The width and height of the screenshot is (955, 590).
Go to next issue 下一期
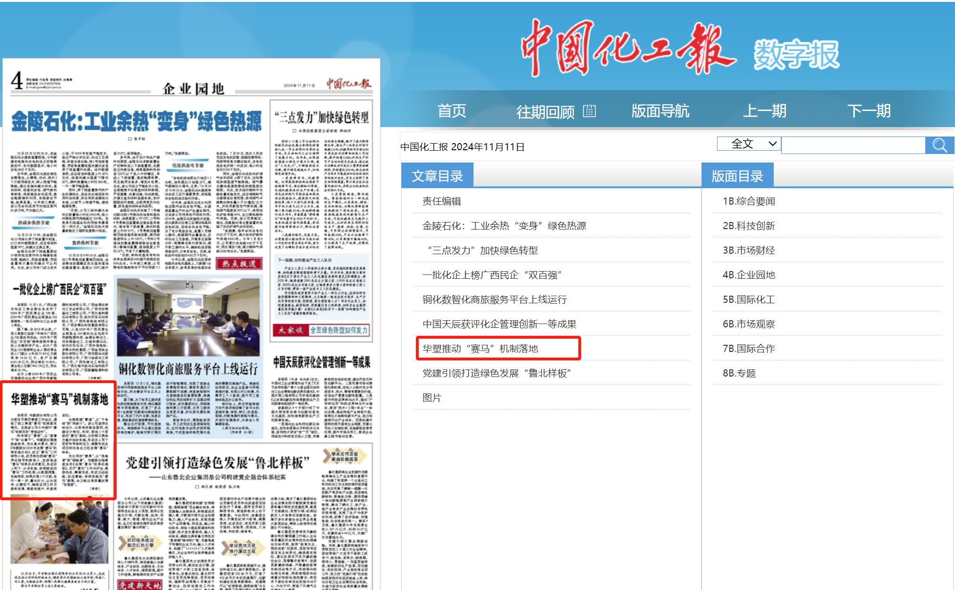point(869,111)
